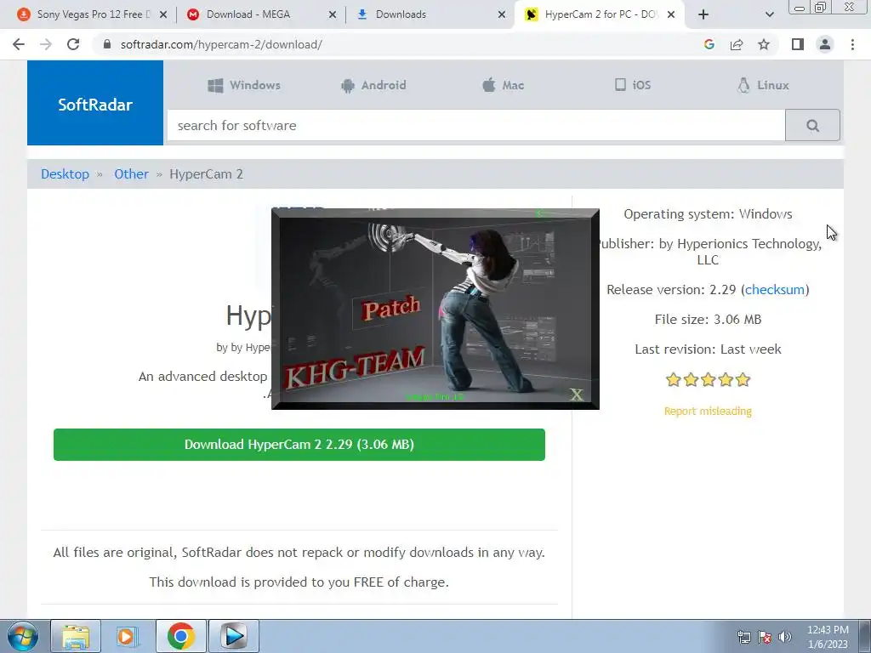Select HyperCam 2 for PC tab

(601, 14)
